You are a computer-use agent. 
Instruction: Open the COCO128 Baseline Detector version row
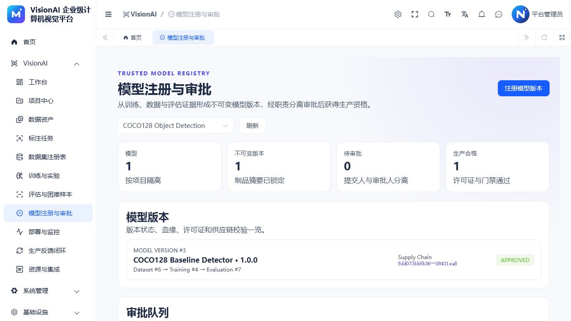334,260
